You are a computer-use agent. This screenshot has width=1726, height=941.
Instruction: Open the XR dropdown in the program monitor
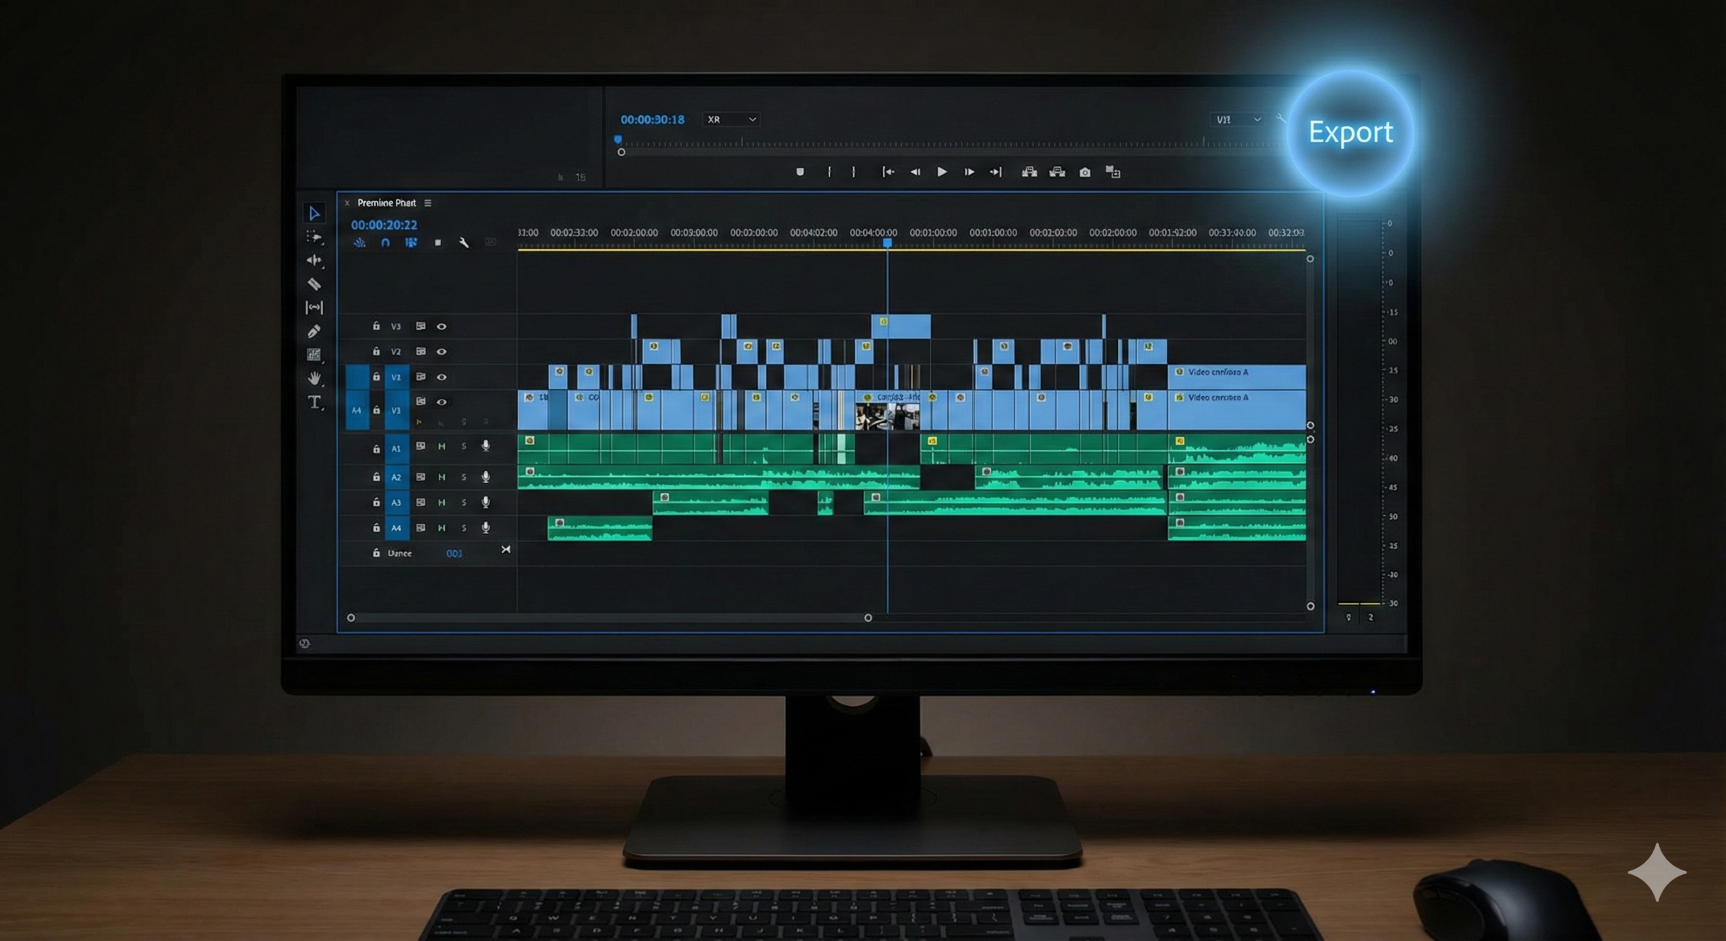(732, 119)
